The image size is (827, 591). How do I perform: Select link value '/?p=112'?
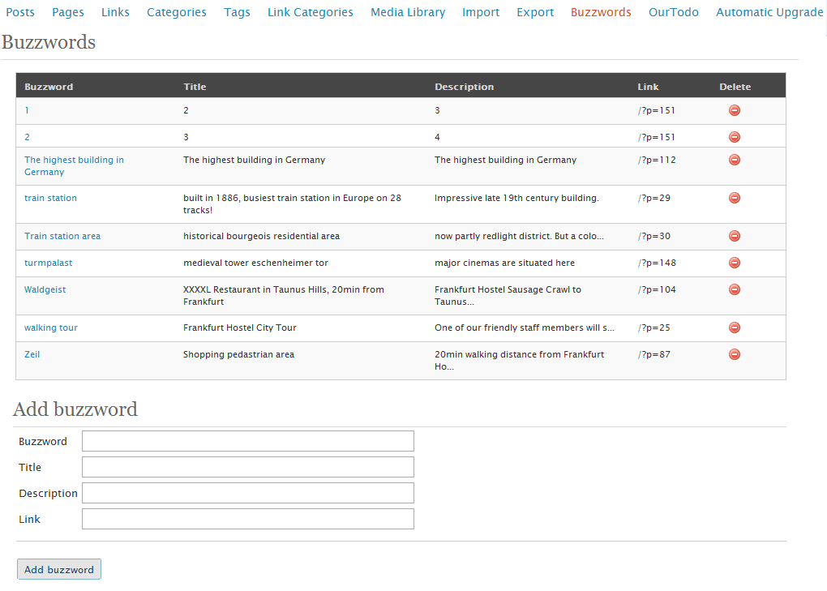tap(657, 160)
